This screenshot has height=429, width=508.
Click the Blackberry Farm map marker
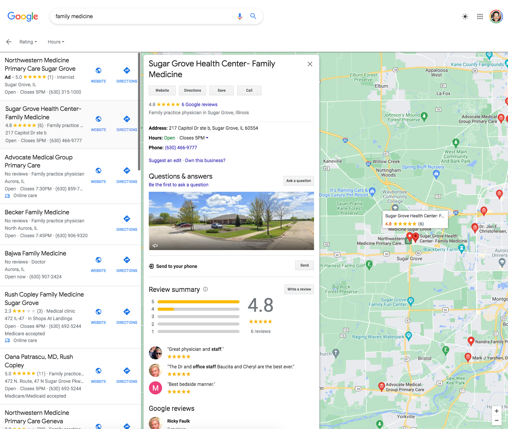462,249
